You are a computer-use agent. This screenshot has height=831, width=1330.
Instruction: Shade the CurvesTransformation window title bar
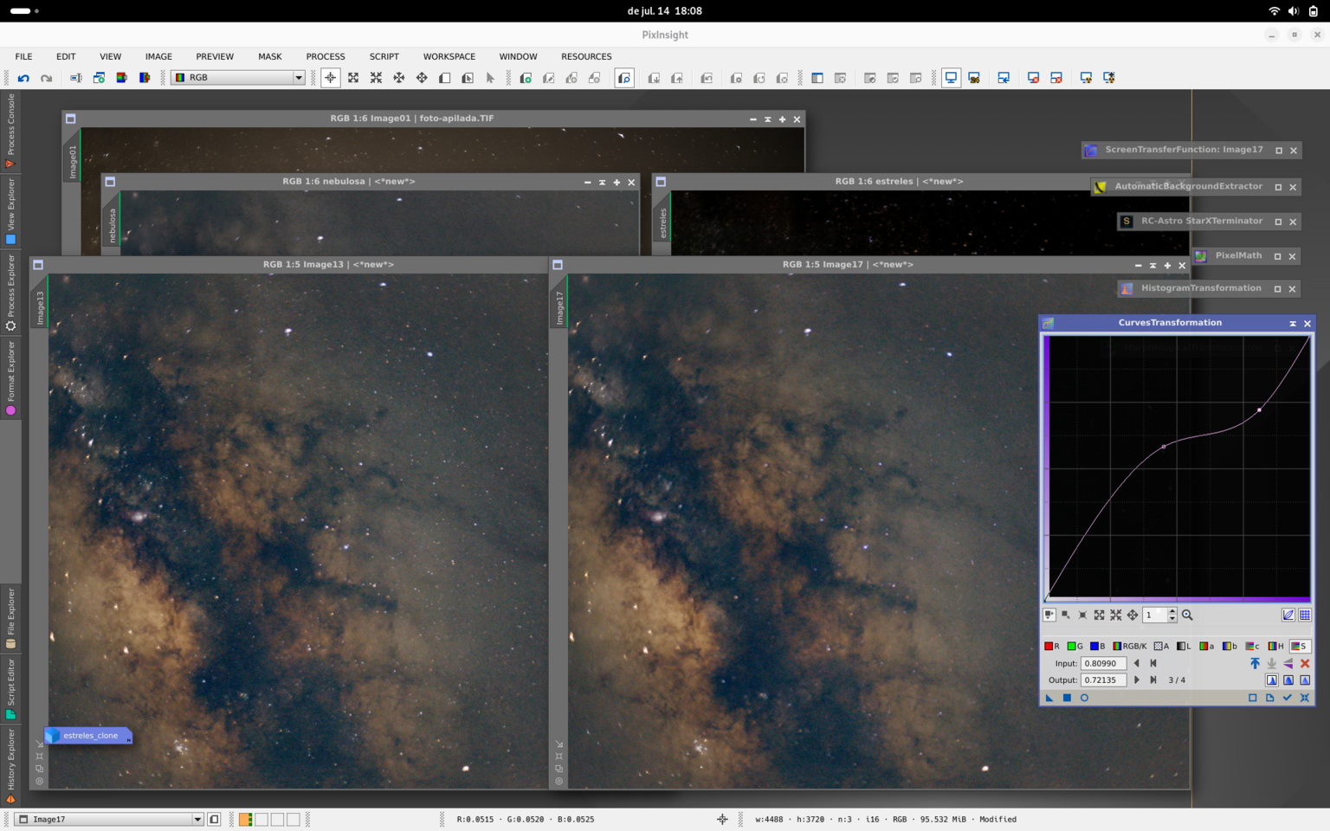tap(1293, 323)
